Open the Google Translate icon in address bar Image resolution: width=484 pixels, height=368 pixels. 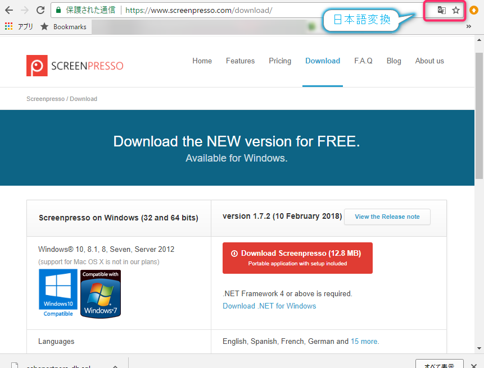click(x=441, y=10)
